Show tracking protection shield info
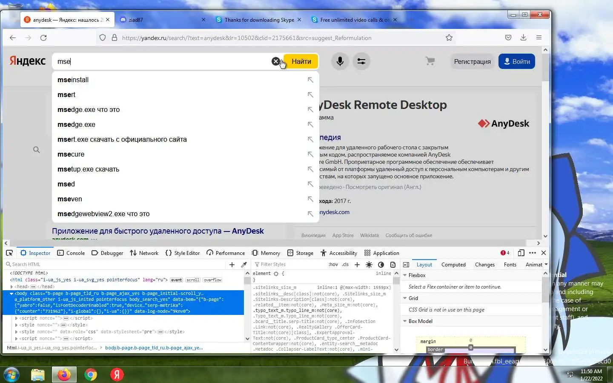The image size is (613, 383). click(x=103, y=38)
